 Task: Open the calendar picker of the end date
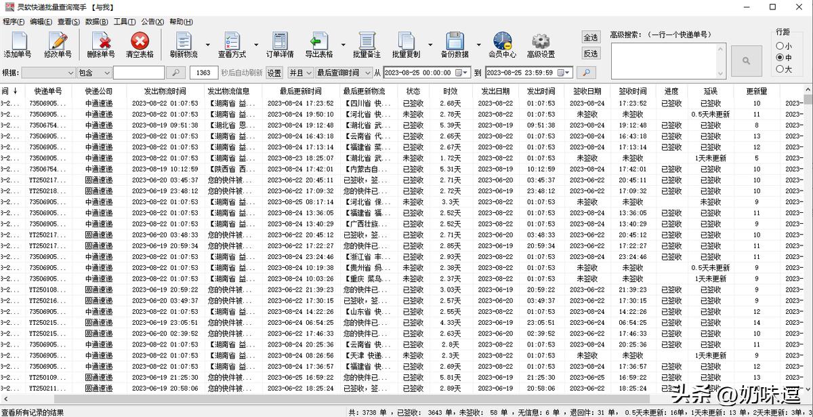[x=565, y=73]
